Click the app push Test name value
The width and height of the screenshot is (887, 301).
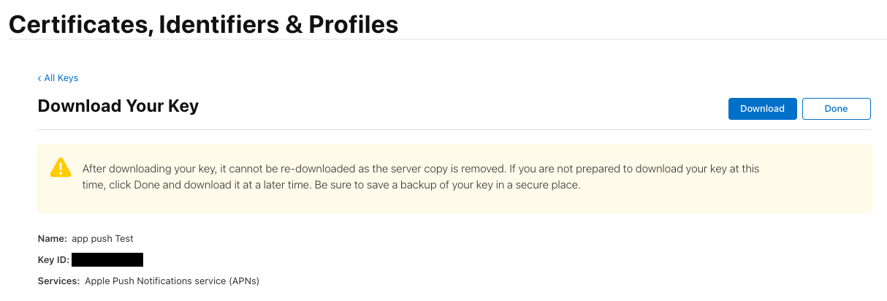[x=103, y=238]
